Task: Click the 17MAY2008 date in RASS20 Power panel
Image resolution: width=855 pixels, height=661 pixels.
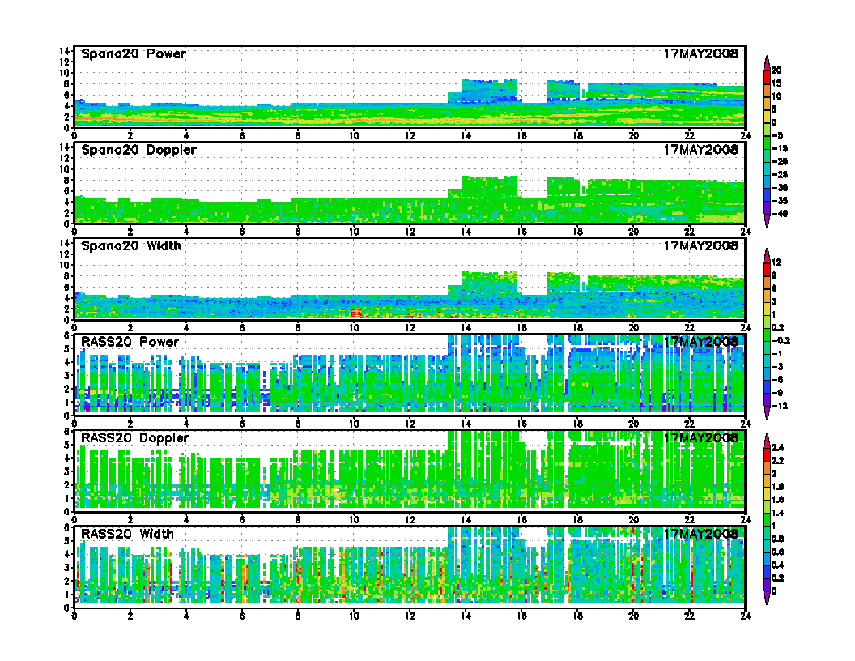Action: 700,342
